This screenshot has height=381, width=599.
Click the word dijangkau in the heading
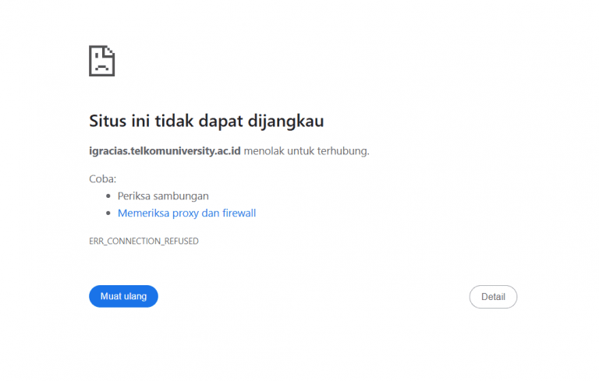coord(285,122)
